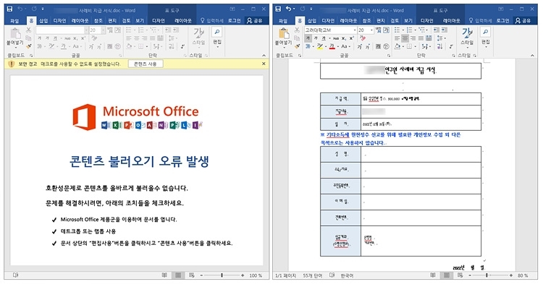Toggle Strikethrough in right window
This screenshot has height=284, width=543.
(x=335, y=38)
